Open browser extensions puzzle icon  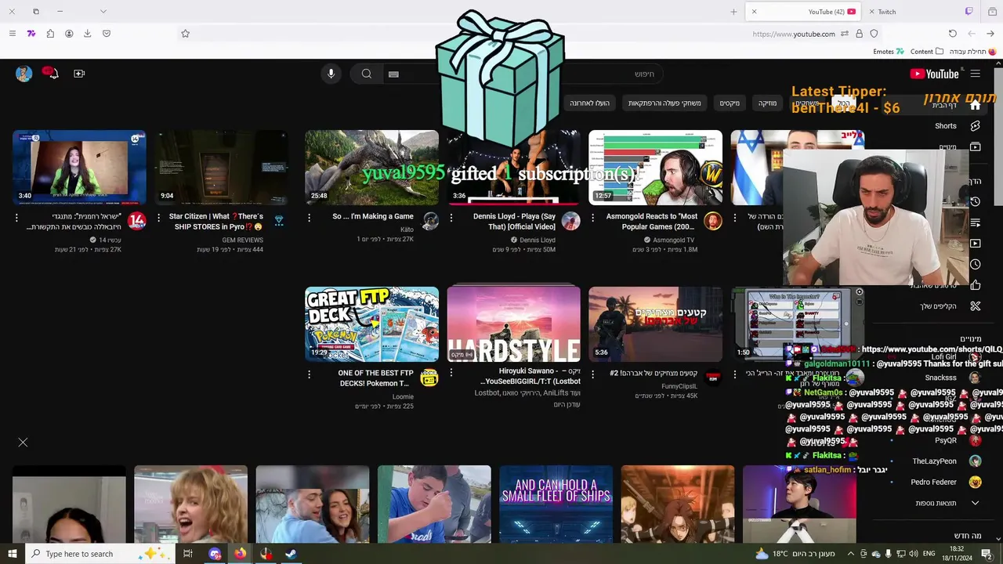point(50,34)
